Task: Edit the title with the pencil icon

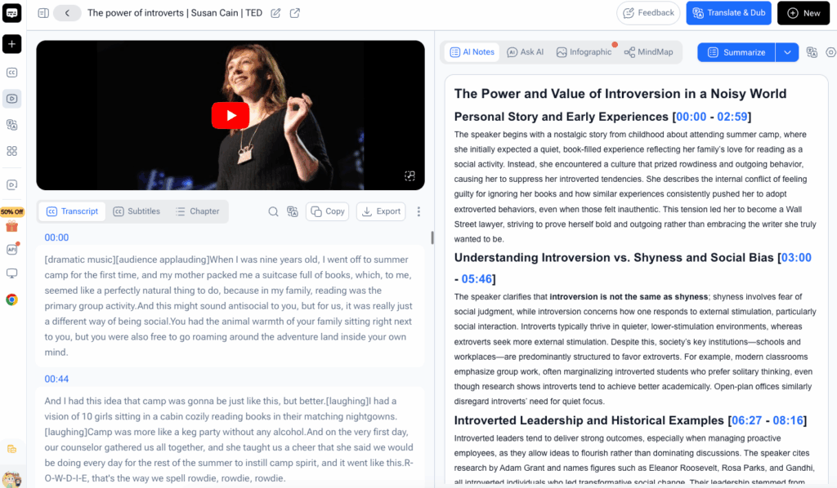Action: [275, 13]
